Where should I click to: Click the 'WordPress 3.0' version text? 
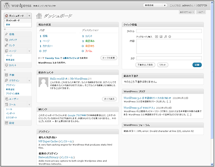pyautogui.click(x=47, y=63)
